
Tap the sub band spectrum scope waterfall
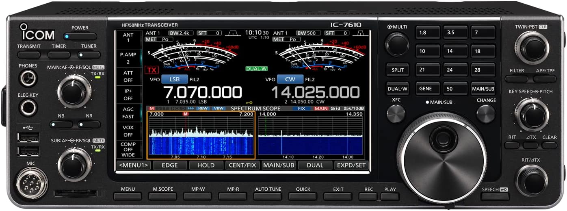click(310, 145)
